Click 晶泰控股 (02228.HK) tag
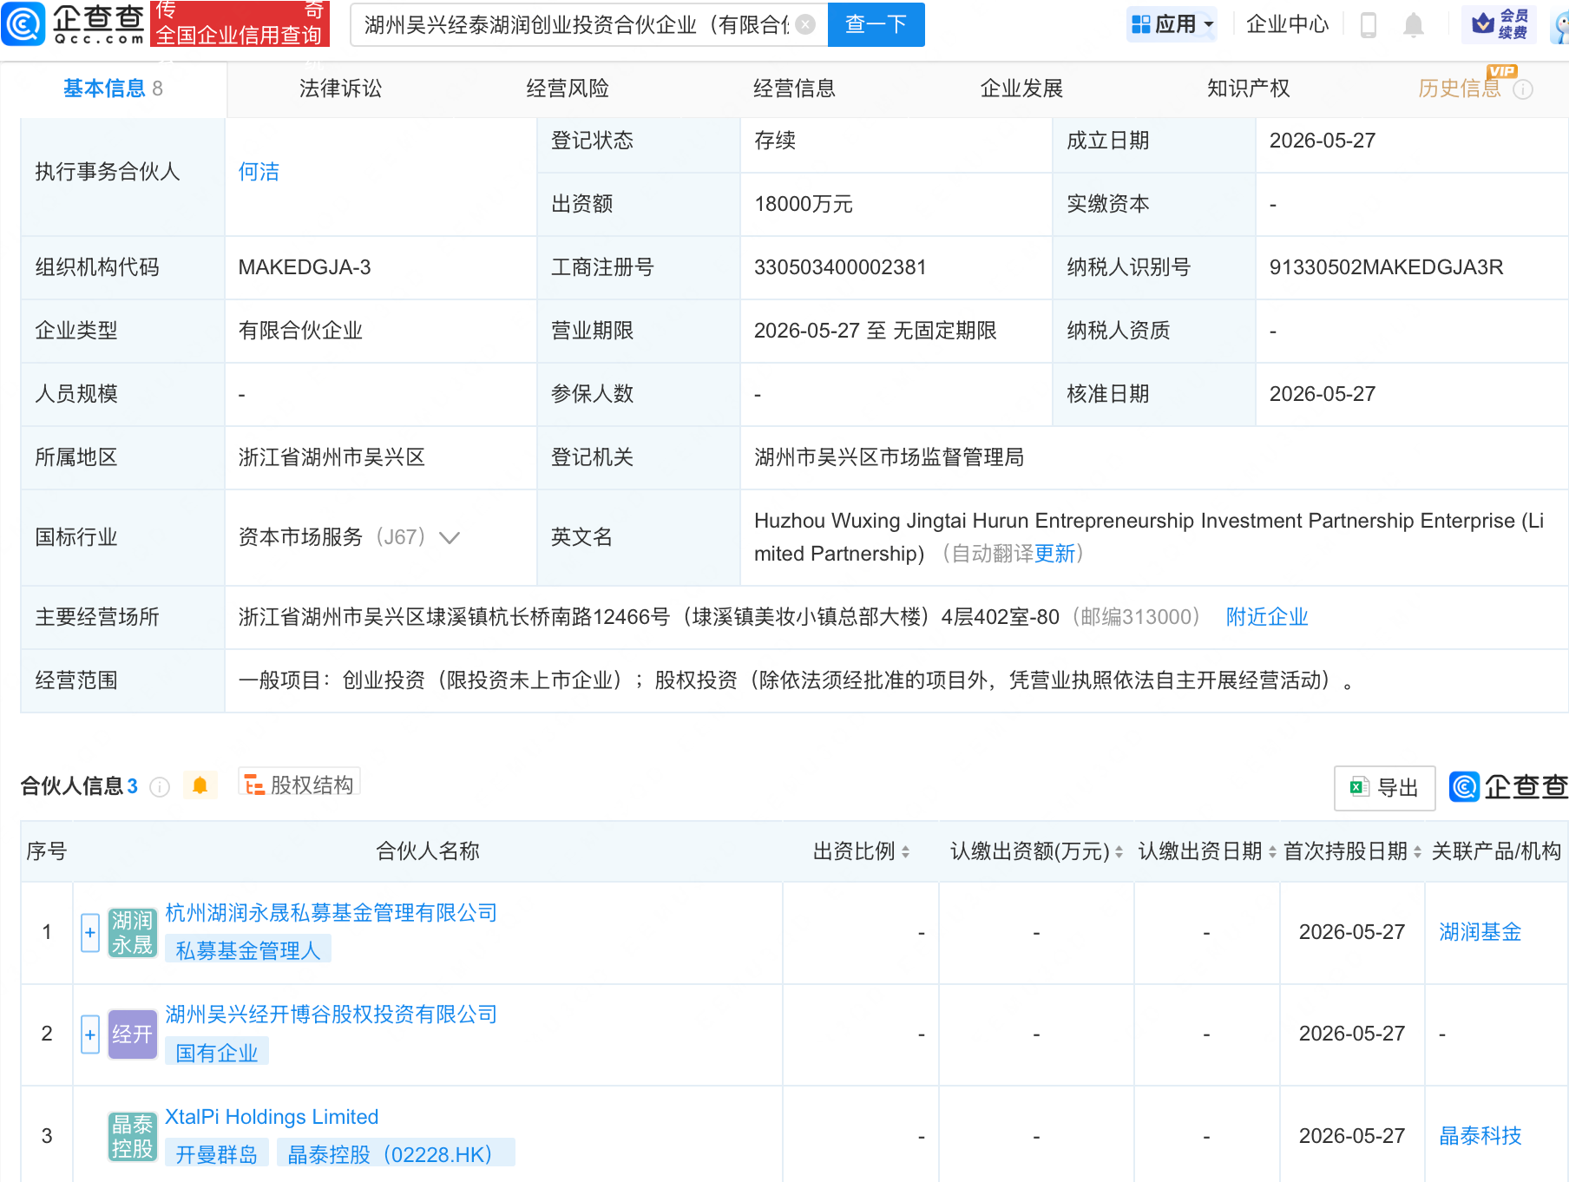The image size is (1569, 1182). pyautogui.click(x=396, y=1154)
